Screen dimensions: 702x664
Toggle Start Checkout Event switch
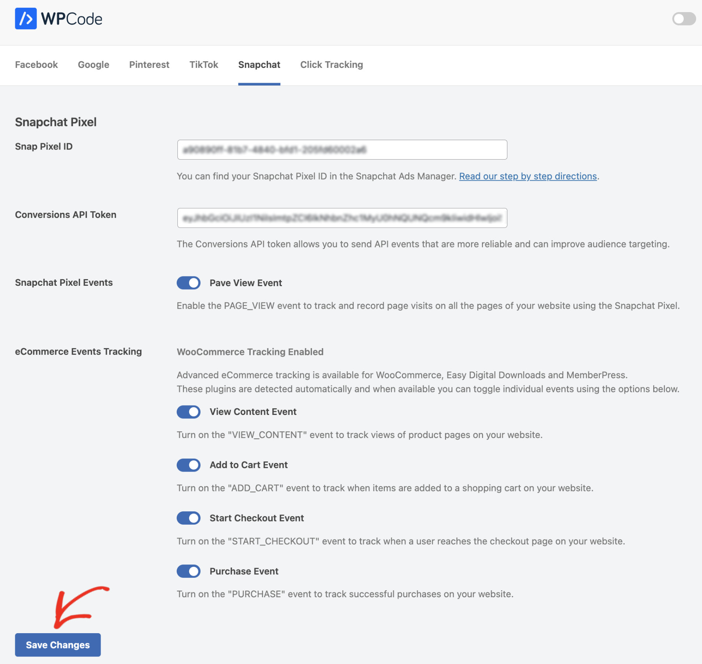point(189,518)
